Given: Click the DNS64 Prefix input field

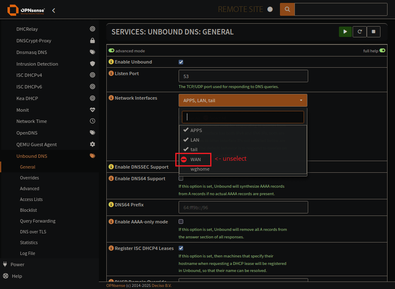Looking at the screenshot, I should click(x=243, y=207).
